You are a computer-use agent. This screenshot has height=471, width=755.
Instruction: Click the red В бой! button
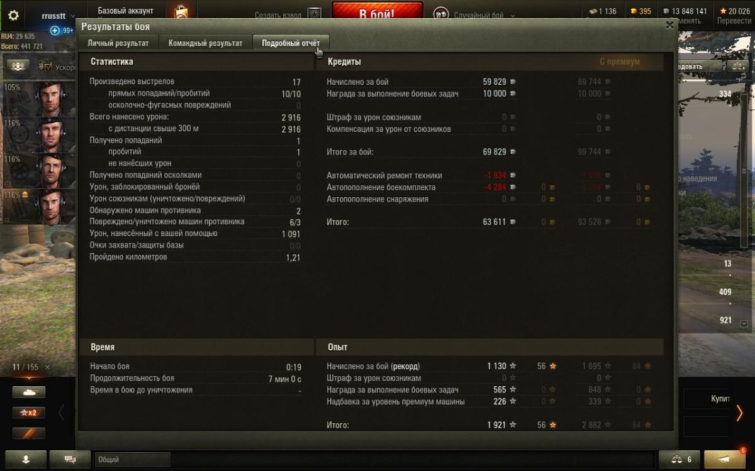(x=377, y=13)
